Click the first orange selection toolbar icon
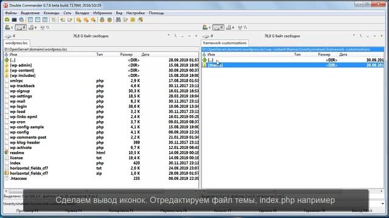 [x=78, y=20]
